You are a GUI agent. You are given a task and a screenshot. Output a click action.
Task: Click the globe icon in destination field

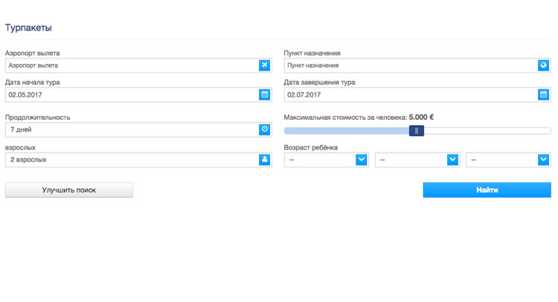(x=544, y=65)
